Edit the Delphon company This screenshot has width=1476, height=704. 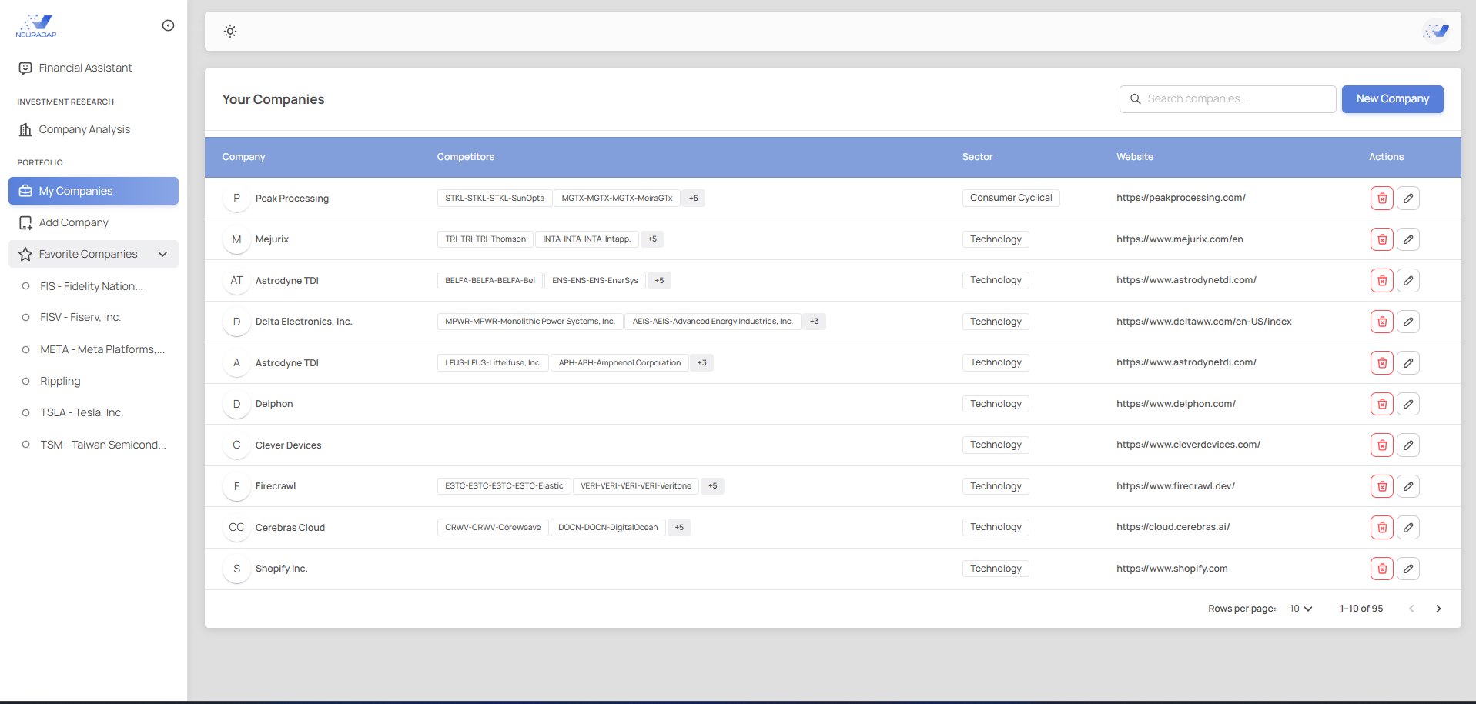(1408, 404)
